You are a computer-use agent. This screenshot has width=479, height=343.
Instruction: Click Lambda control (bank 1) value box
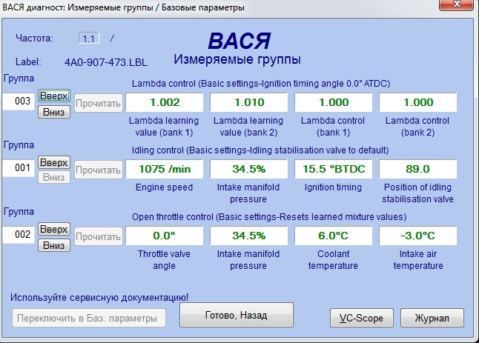pyautogui.click(x=333, y=102)
